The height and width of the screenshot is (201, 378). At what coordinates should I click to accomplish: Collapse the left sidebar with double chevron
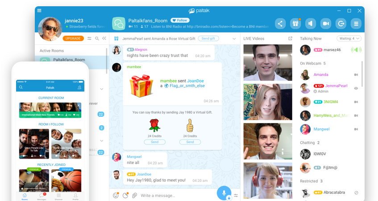pos(104,39)
